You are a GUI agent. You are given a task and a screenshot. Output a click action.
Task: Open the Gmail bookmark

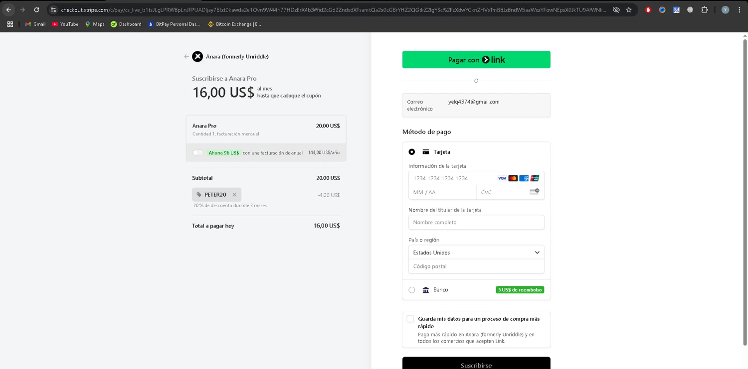tap(35, 24)
